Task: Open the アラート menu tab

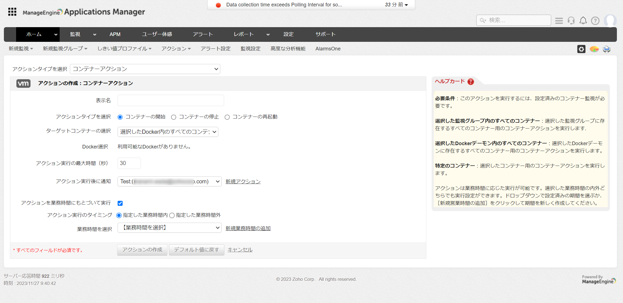Action: tap(203, 34)
